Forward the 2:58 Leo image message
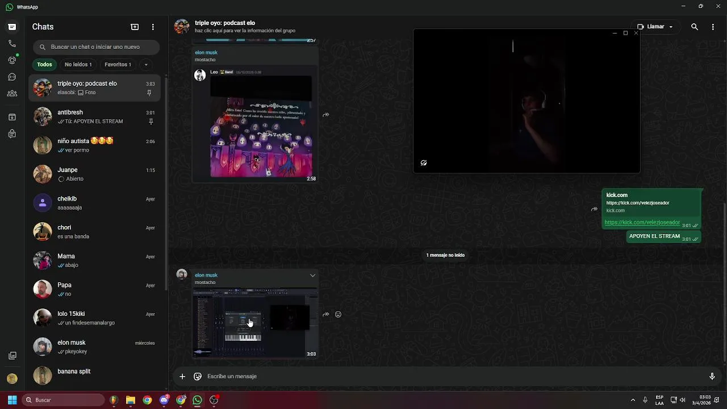The image size is (727, 409). (326, 115)
